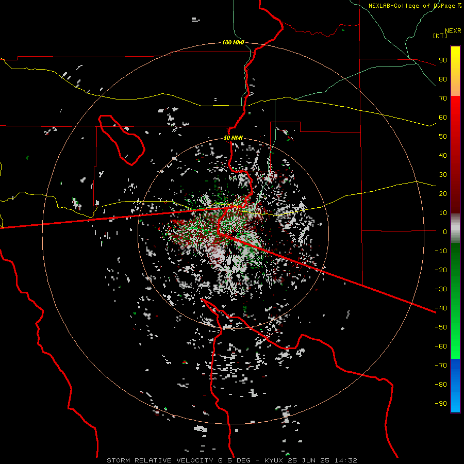Click the -80 value on velocity scale
The width and height of the screenshot is (464, 464).
(441, 385)
